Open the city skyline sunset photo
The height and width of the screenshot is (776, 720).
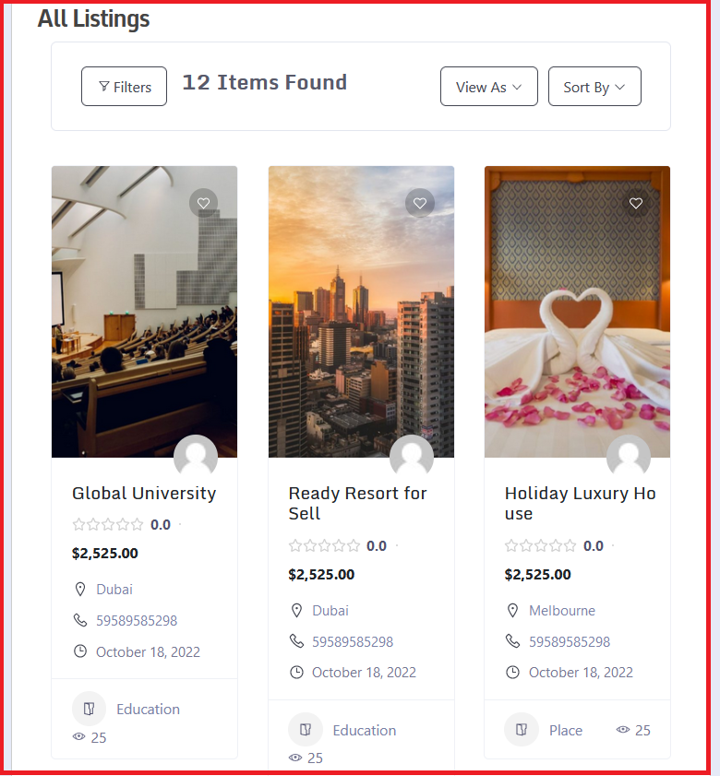(361, 312)
